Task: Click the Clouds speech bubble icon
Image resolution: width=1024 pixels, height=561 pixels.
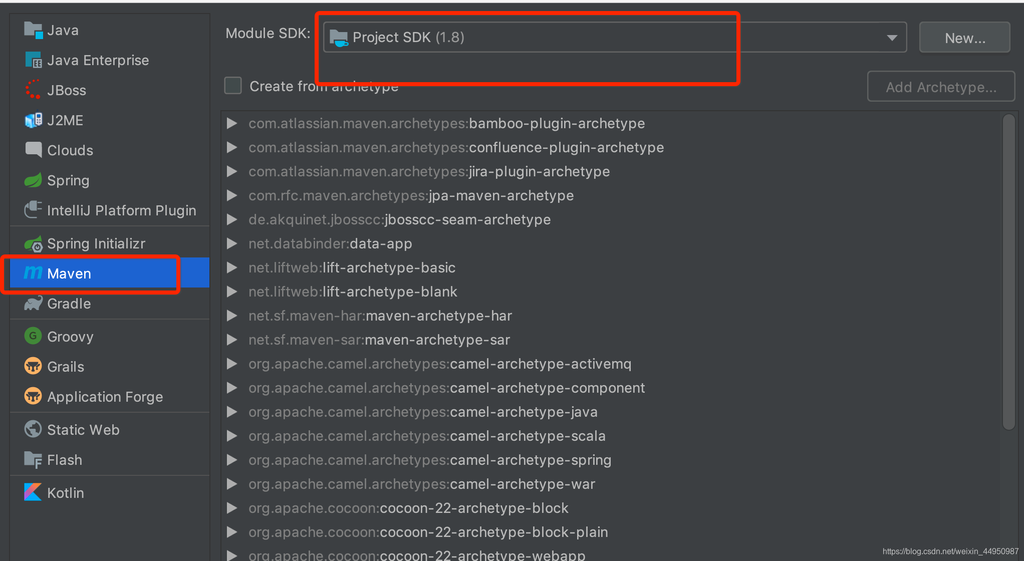Action: (34, 150)
